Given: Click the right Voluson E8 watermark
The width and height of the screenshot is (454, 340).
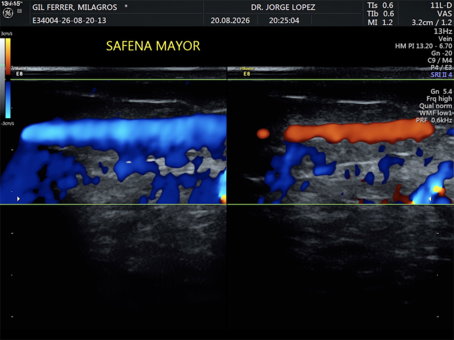Looking at the screenshot, I should coord(247,71).
